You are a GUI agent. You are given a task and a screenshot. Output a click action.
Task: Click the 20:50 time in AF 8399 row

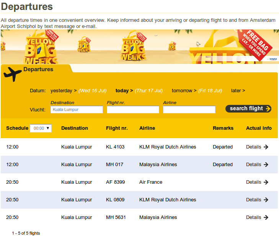pyautogui.click(x=12, y=182)
